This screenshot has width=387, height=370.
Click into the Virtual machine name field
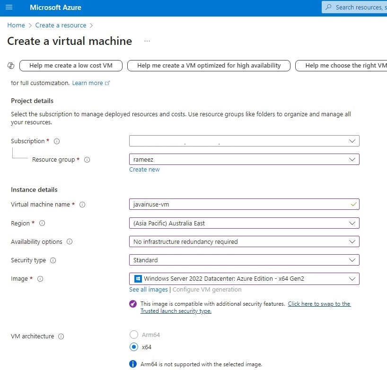[244, 204]
